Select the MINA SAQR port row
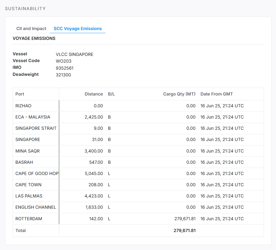The image size is (276, 250). pos(27,151)
